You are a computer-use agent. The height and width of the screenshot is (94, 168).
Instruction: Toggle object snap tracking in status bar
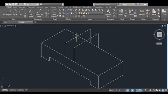tap(137, 90)
